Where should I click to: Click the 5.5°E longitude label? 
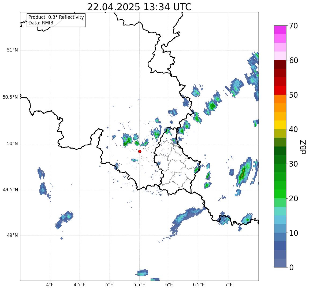[139, 285]
